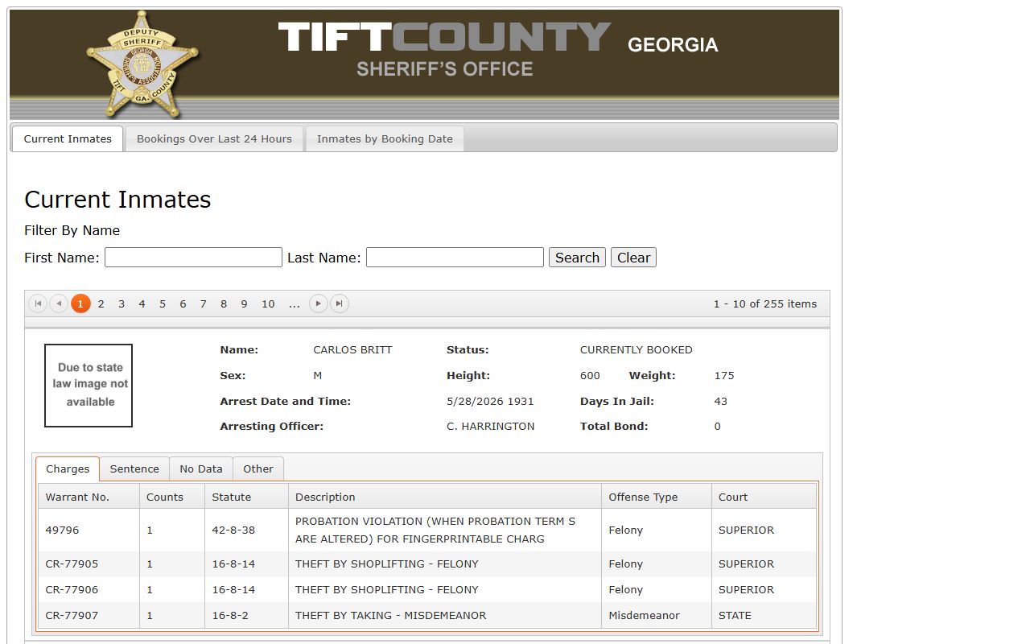
Task: Go to page 9 of results
Action: pyautogui.click(x=244, y=303)
